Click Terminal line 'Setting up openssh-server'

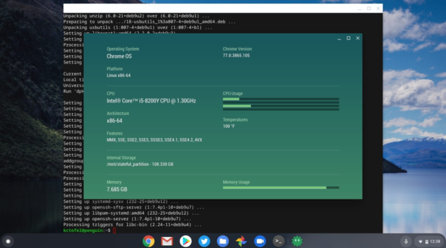pos(127,219)
